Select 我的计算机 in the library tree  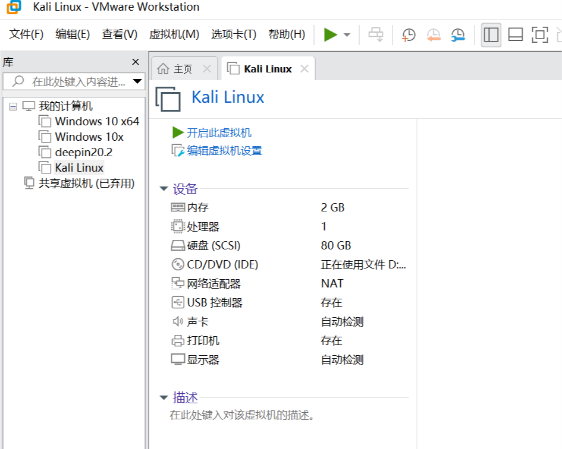coord(65,106)
